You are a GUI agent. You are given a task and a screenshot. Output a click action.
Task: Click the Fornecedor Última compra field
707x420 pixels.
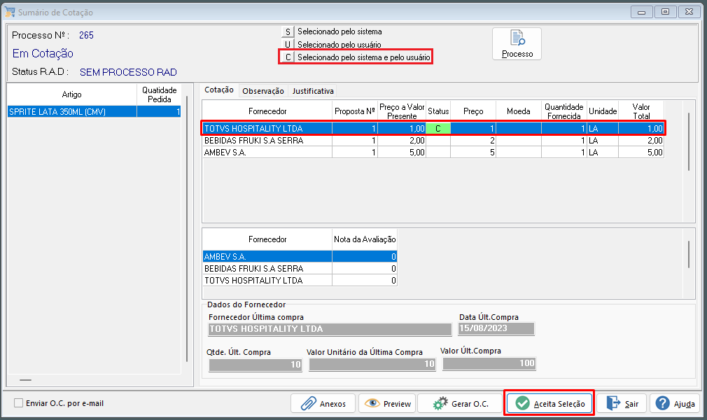click(x=330, y=329)
